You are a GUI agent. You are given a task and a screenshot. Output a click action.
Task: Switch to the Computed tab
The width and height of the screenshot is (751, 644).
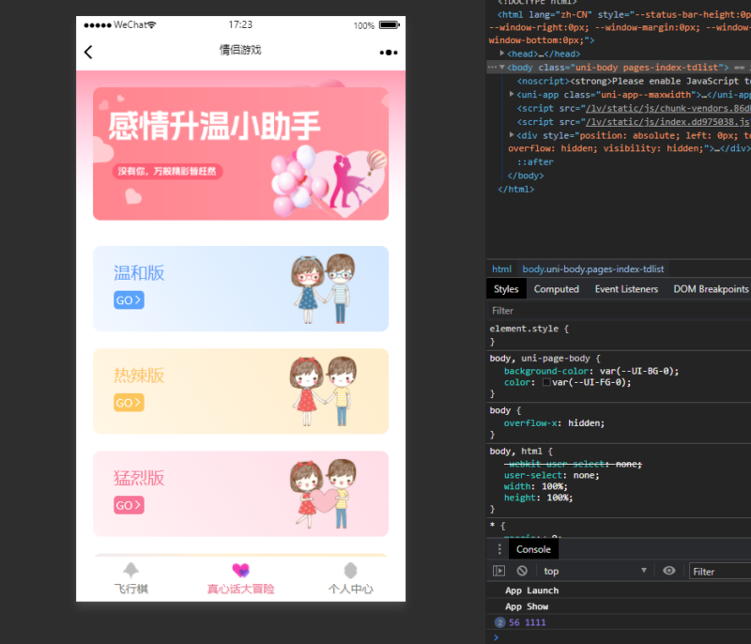(x=556, y=288)
